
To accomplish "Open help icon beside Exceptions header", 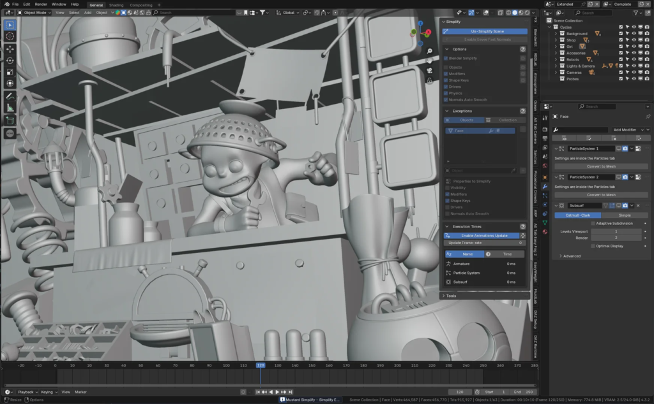I will coord(522,111).
